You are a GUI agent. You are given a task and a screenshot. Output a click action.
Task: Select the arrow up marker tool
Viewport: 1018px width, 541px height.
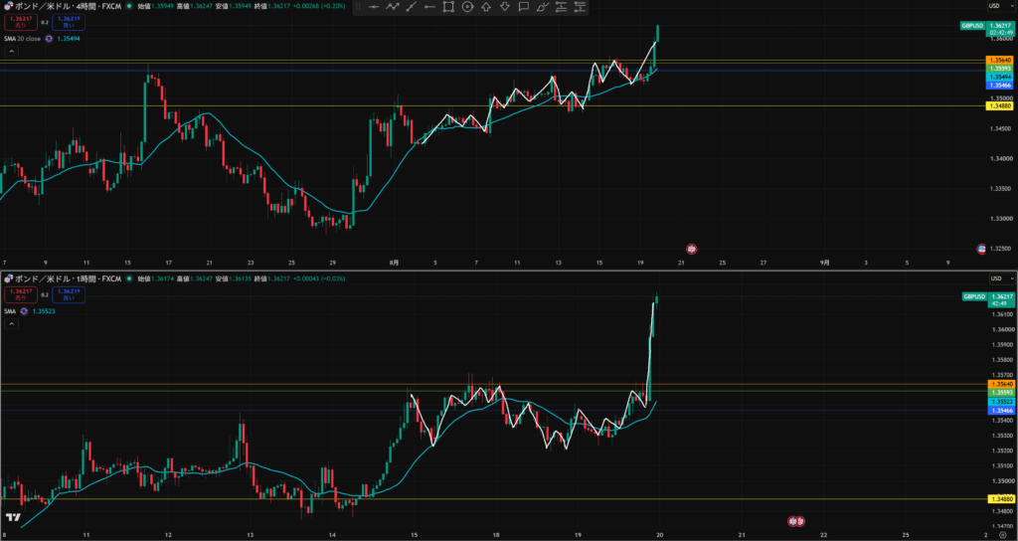pyautogui.click(x=486, y=7)
